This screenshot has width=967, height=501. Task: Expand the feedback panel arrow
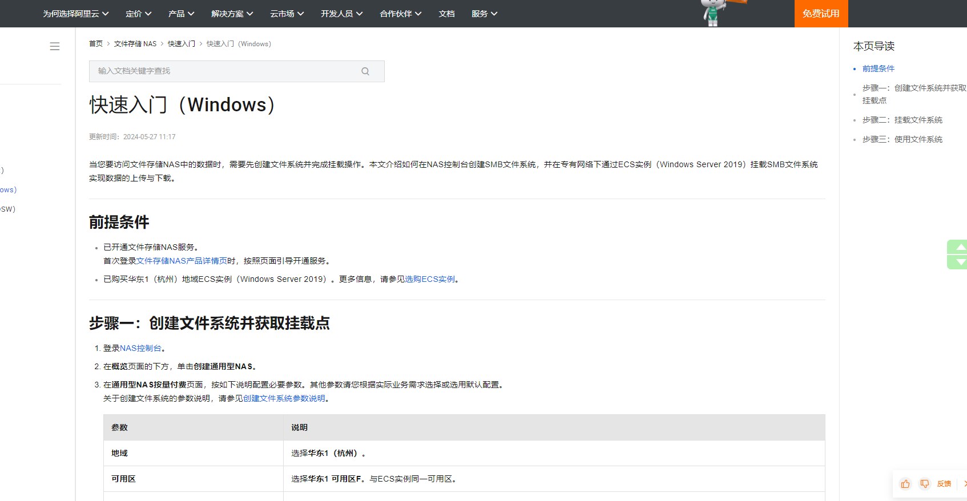(x=964, y=484)
